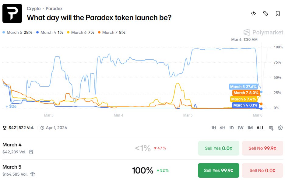Click Sell Yes 99.9¢ for March 5

click(218, 170)
